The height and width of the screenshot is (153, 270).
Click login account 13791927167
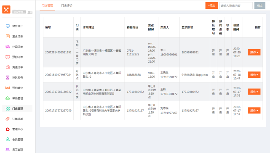pyautogui.click(x=190, y=111)
